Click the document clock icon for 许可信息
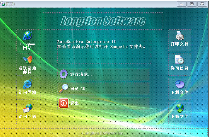This screenshot has height=137, width=211. point(180,60)
